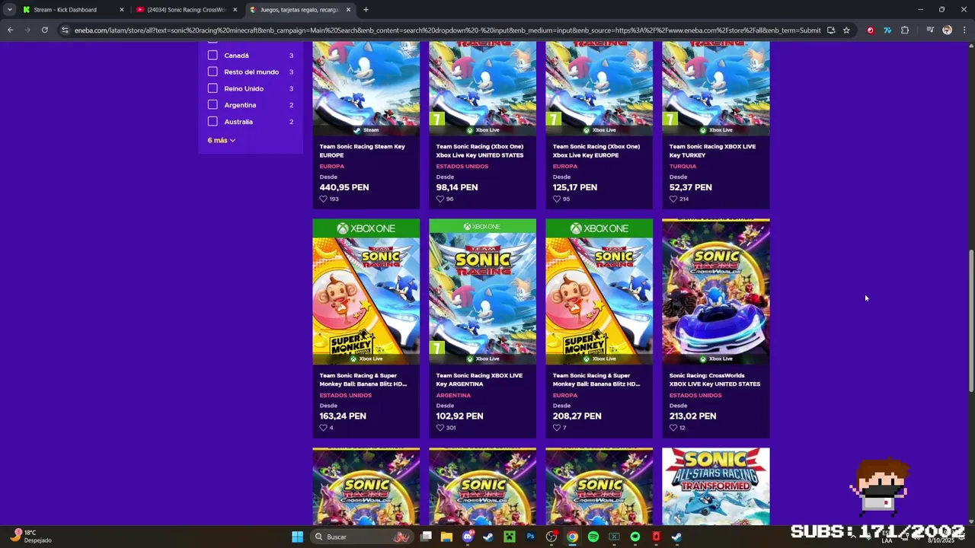This screenshot has width=975, height=548.
Task: Close the Eneba tab
Action: tap(348, 10)
